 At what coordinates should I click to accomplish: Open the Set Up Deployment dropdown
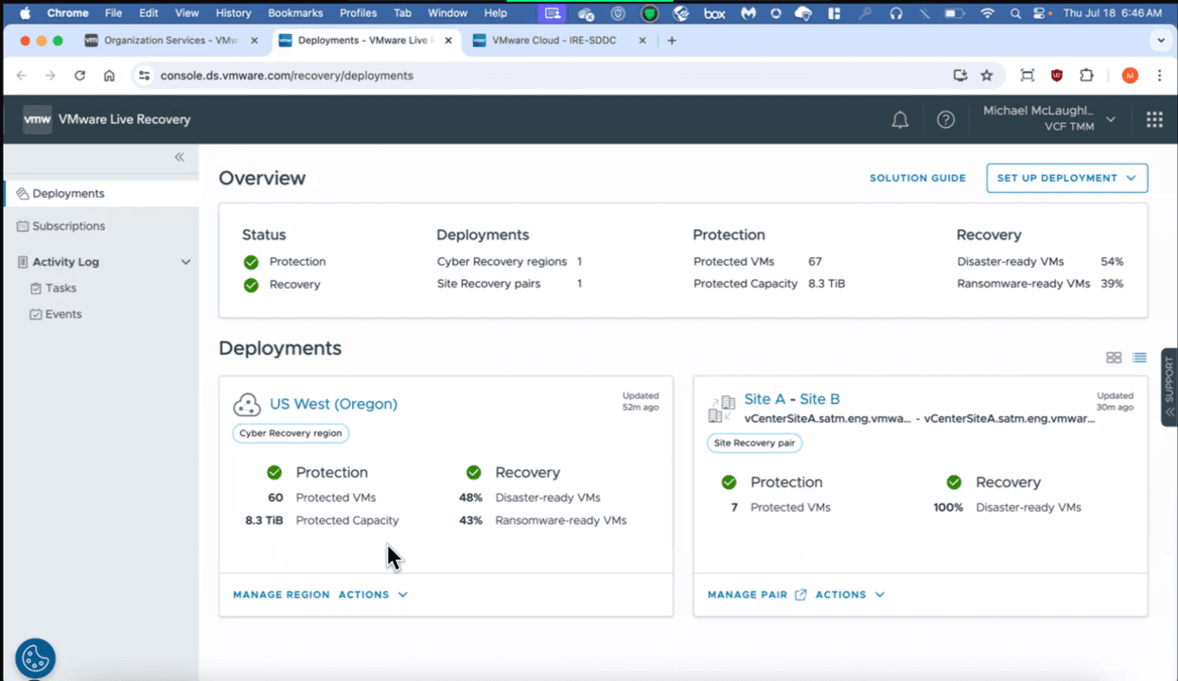point(1066,178)
